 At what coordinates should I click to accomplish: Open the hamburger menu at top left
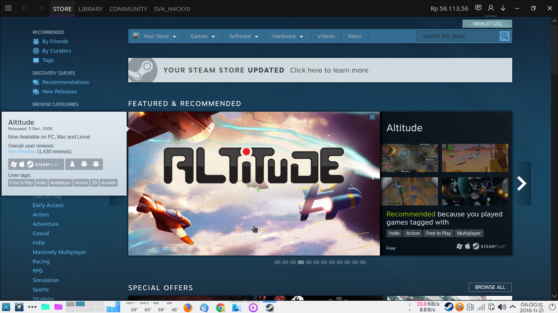click(8, 8)
